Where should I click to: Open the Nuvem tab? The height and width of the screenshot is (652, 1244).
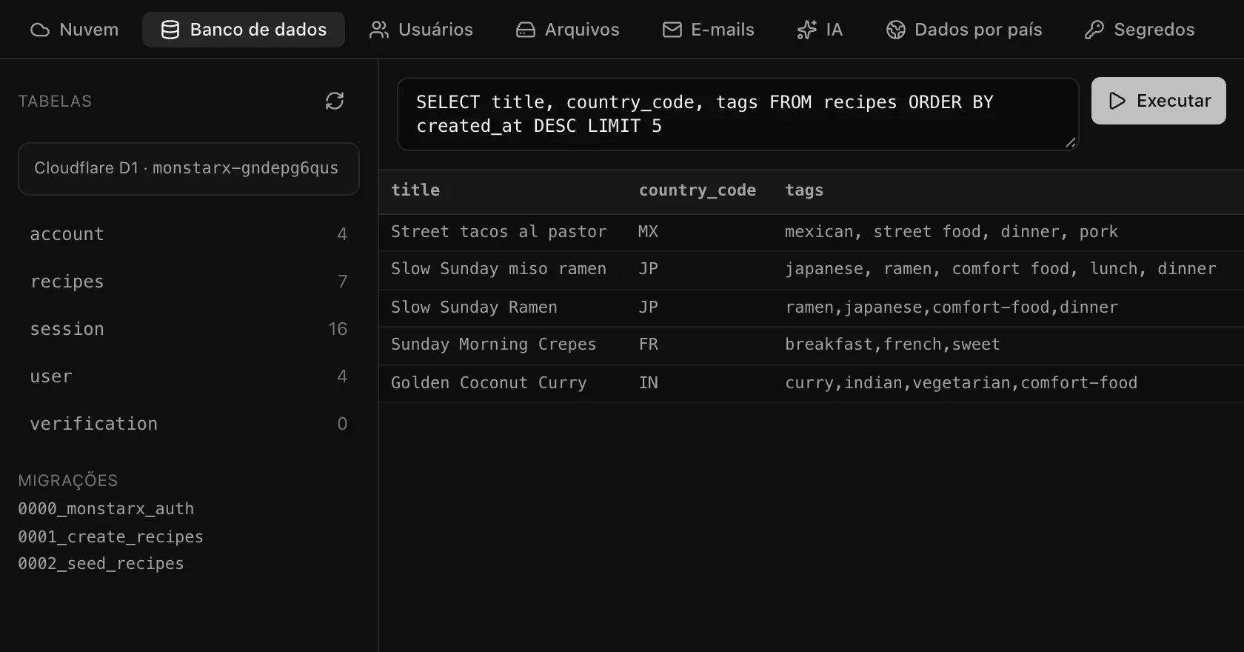click(x=74, y=30)
